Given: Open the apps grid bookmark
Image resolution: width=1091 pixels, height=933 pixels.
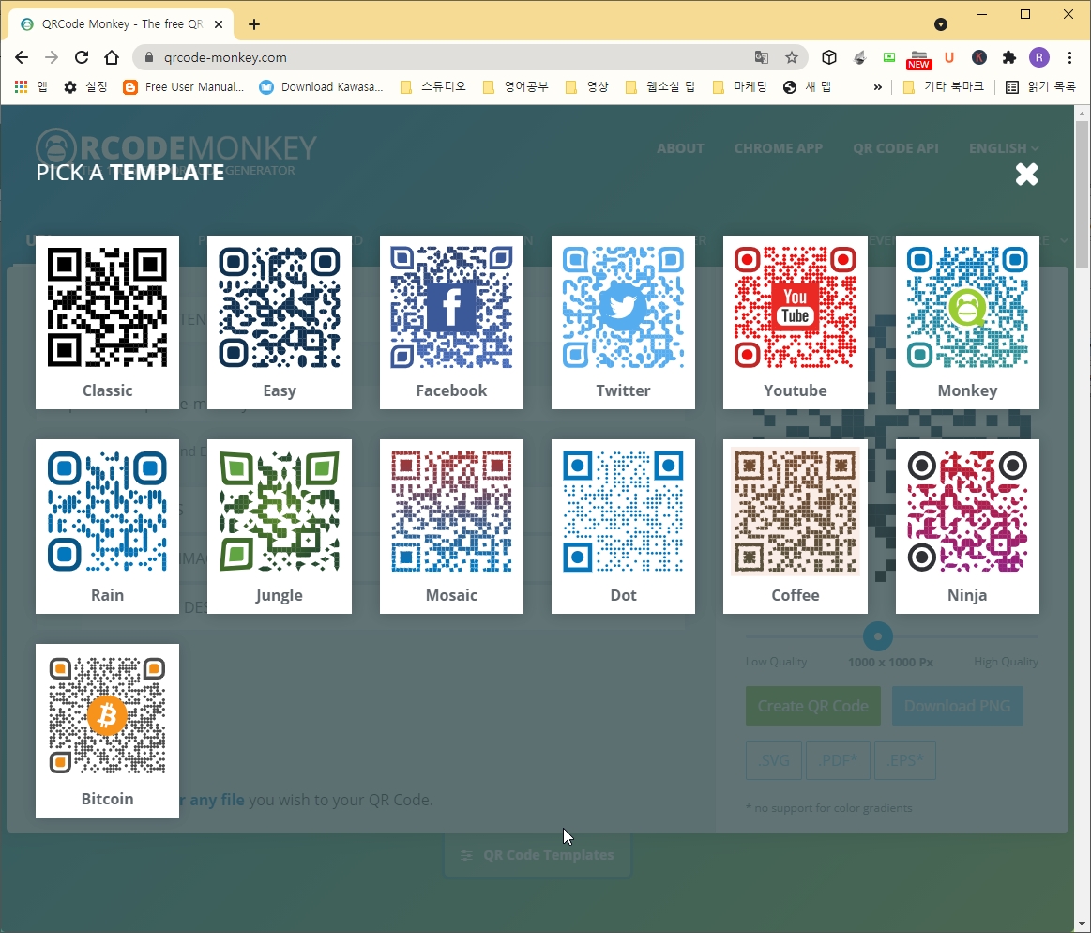Looking at the screenshot, I should coord(31,87).
